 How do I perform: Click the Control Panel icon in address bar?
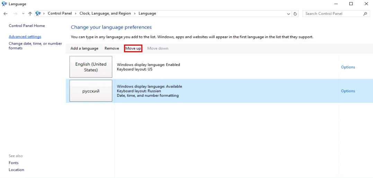coord(38,13)
